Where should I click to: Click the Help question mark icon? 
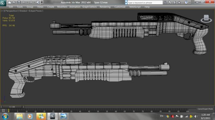(186, 2)
